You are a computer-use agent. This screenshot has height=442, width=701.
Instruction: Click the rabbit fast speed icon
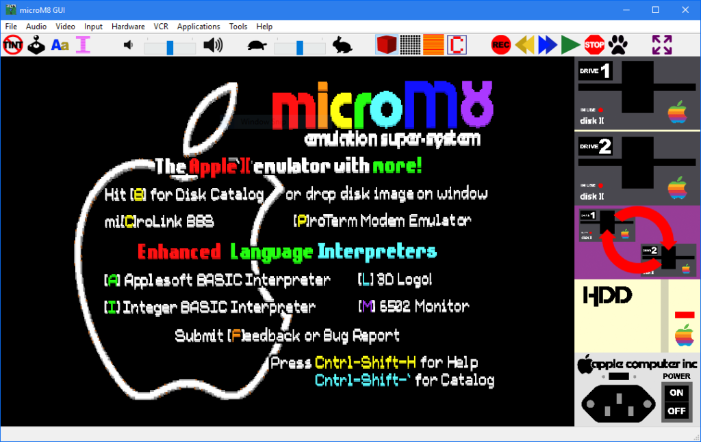(342, 45)
